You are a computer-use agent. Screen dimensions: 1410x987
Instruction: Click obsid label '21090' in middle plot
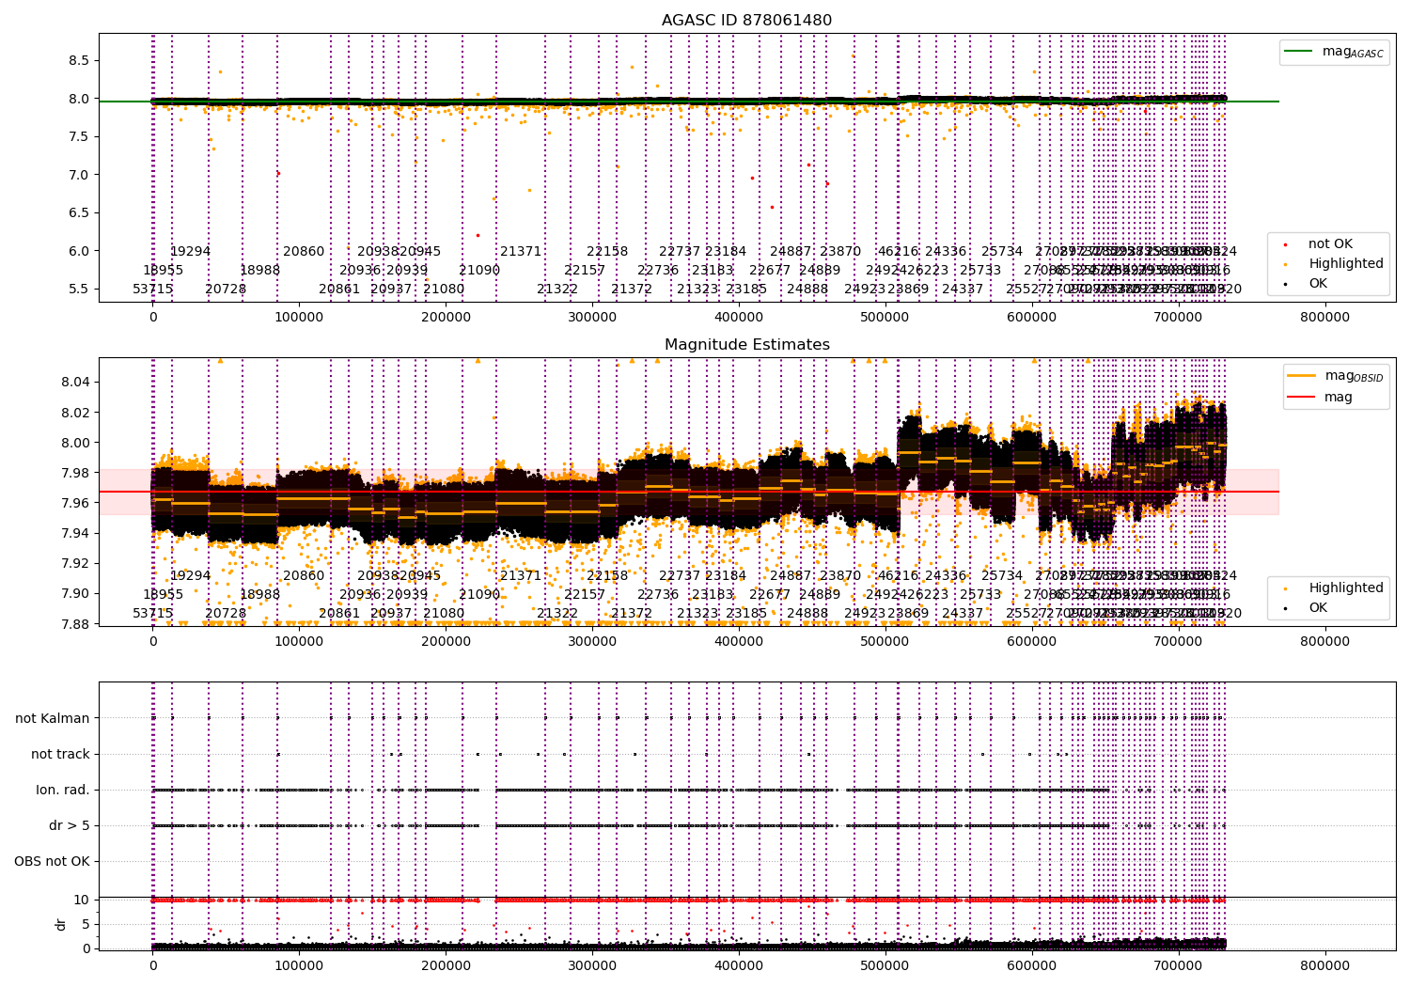point(479,594)
